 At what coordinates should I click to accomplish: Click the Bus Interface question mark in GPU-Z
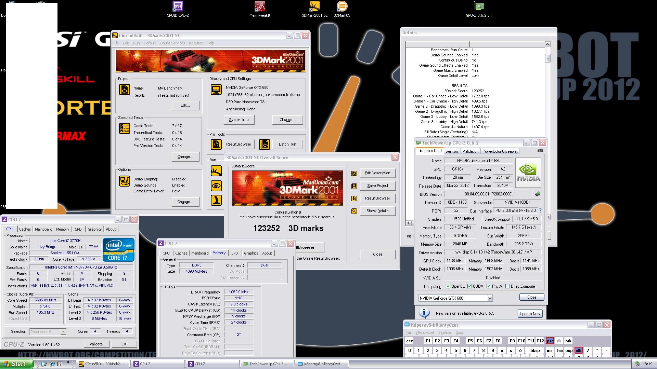tap(540, 211)
